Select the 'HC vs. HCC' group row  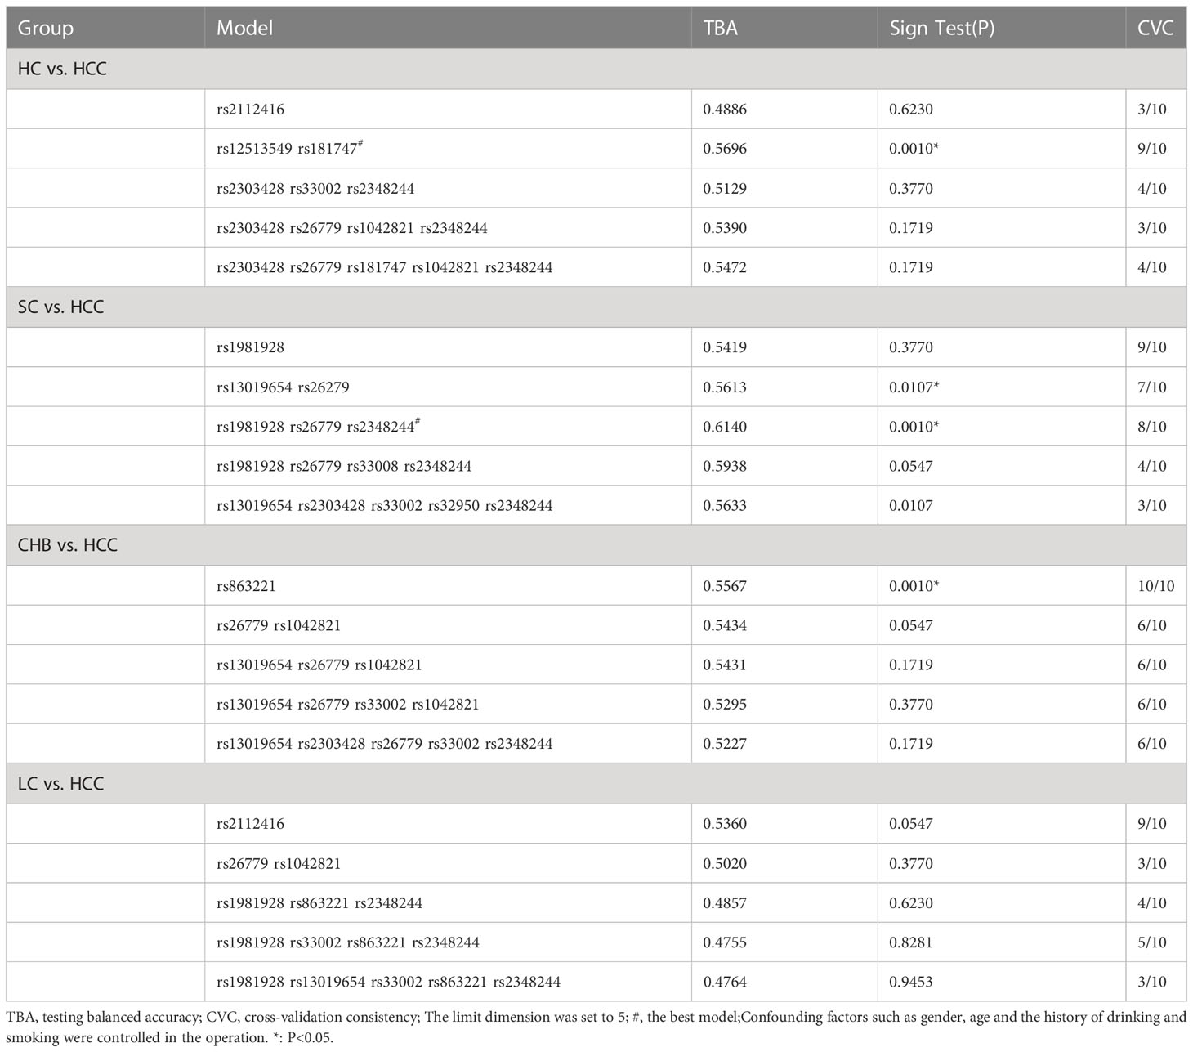pyautogui.click(x=596, y=69)
